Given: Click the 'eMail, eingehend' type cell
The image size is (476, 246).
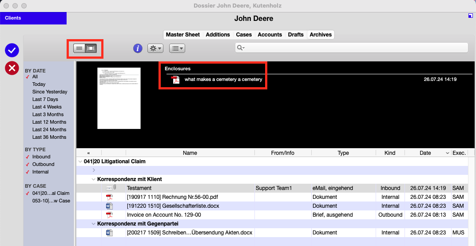Looking at the screenshot, I should [x=333, y=188].
